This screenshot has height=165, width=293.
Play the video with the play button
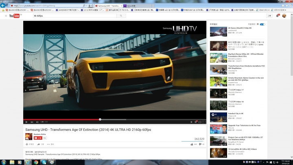26,122
